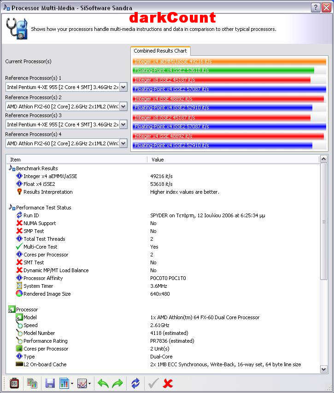Click the red X beside SMP Test
The image size is (334, 393).
(x=19, y=231)
